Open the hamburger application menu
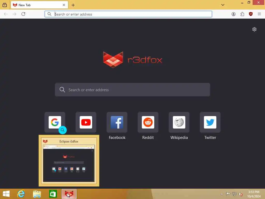Screen dimensions: 265x199 click(259, 14)
